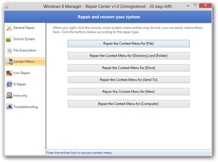
Task: Switch to the IE Repair label
Action: (19, 84)
